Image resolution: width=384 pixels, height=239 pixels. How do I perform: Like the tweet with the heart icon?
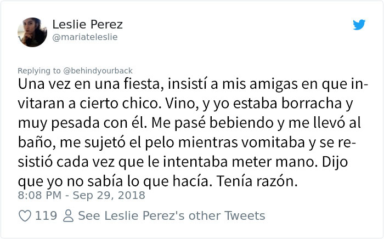(25, 216)
